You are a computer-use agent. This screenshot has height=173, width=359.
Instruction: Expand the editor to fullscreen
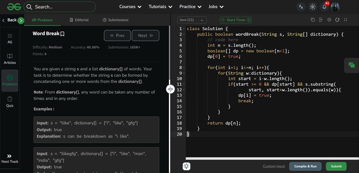346,19
